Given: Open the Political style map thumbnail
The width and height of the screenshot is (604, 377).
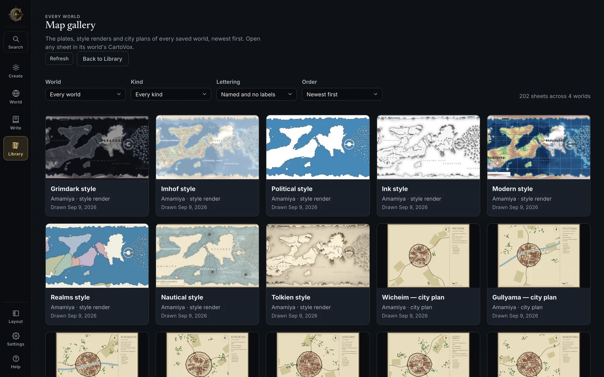Looking at the screenshot, I should [x=318, y=147].
